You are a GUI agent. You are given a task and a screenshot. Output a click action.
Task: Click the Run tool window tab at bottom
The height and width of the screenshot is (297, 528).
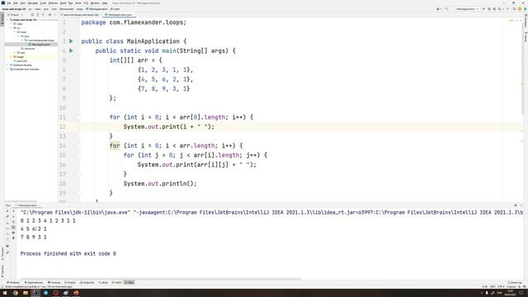click(130, 282)
